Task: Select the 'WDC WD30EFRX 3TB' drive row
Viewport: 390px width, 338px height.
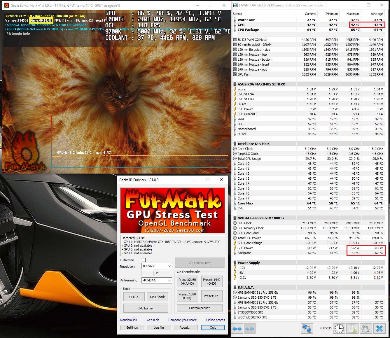Action: (308, 317)
